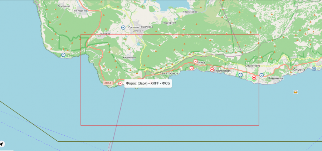Select blue helipad marker right of Симеиз
Screen dimensions: 322x151
pyautogui.click(x=314, y=69)
